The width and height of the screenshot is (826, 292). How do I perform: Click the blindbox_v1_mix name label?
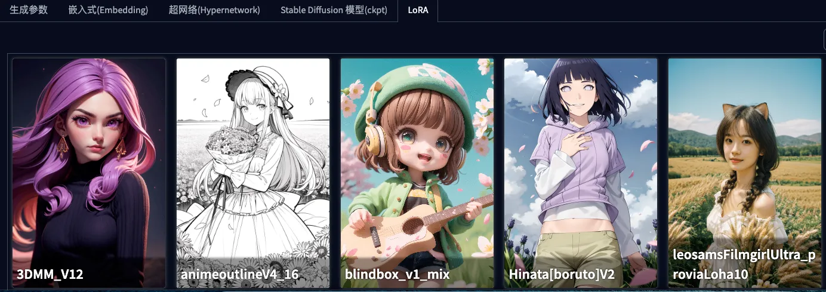(397, 275)
